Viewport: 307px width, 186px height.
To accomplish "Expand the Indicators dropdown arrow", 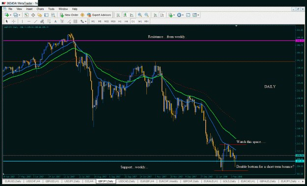I will pyautogui.click(x=174, y=15).
